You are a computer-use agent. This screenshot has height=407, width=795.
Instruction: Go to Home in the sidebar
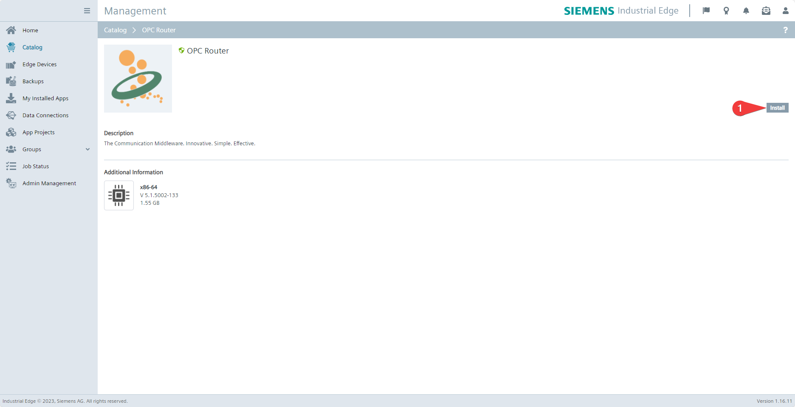(30, 30)
